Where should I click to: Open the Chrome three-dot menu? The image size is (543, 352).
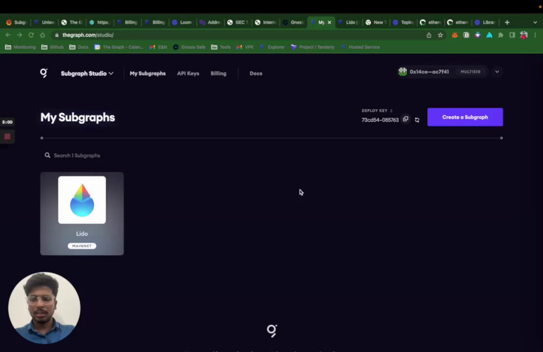point(535,35)
